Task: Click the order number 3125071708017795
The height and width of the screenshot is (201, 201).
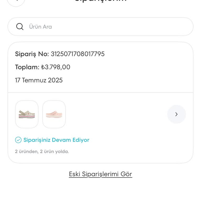Action: (x=78, y=54)
